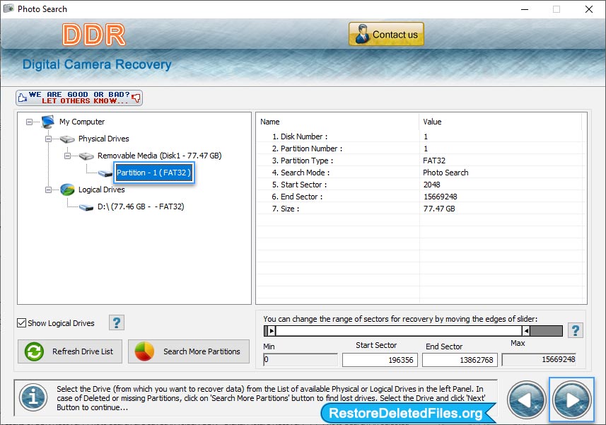
Task: Collapse the My Computer tree node
Action: pos(30,122)
